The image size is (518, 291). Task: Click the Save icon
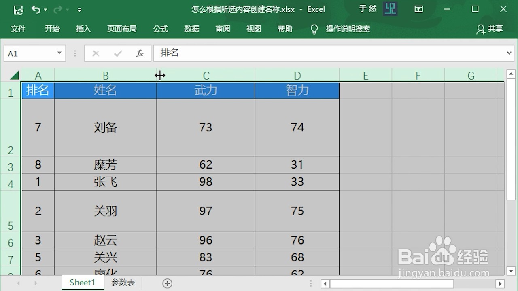point(18,9)
